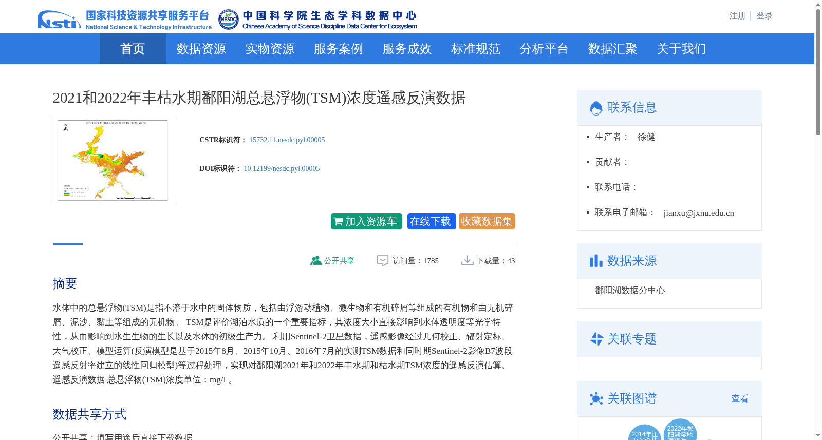This screenshot has height=440, width=822.
Task: Open the Poyang Lake TSM map thumbnail
Action: coord(114,160)
